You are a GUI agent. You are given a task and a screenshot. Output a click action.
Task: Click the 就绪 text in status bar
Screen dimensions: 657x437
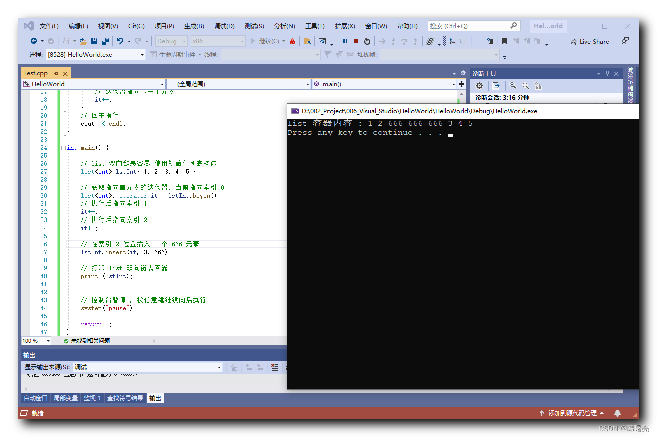point(38,413)
